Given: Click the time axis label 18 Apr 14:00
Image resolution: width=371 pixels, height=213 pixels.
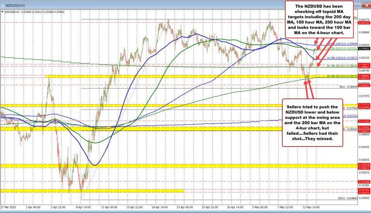Looking at the screenshot, I should (x=160, y=207).
